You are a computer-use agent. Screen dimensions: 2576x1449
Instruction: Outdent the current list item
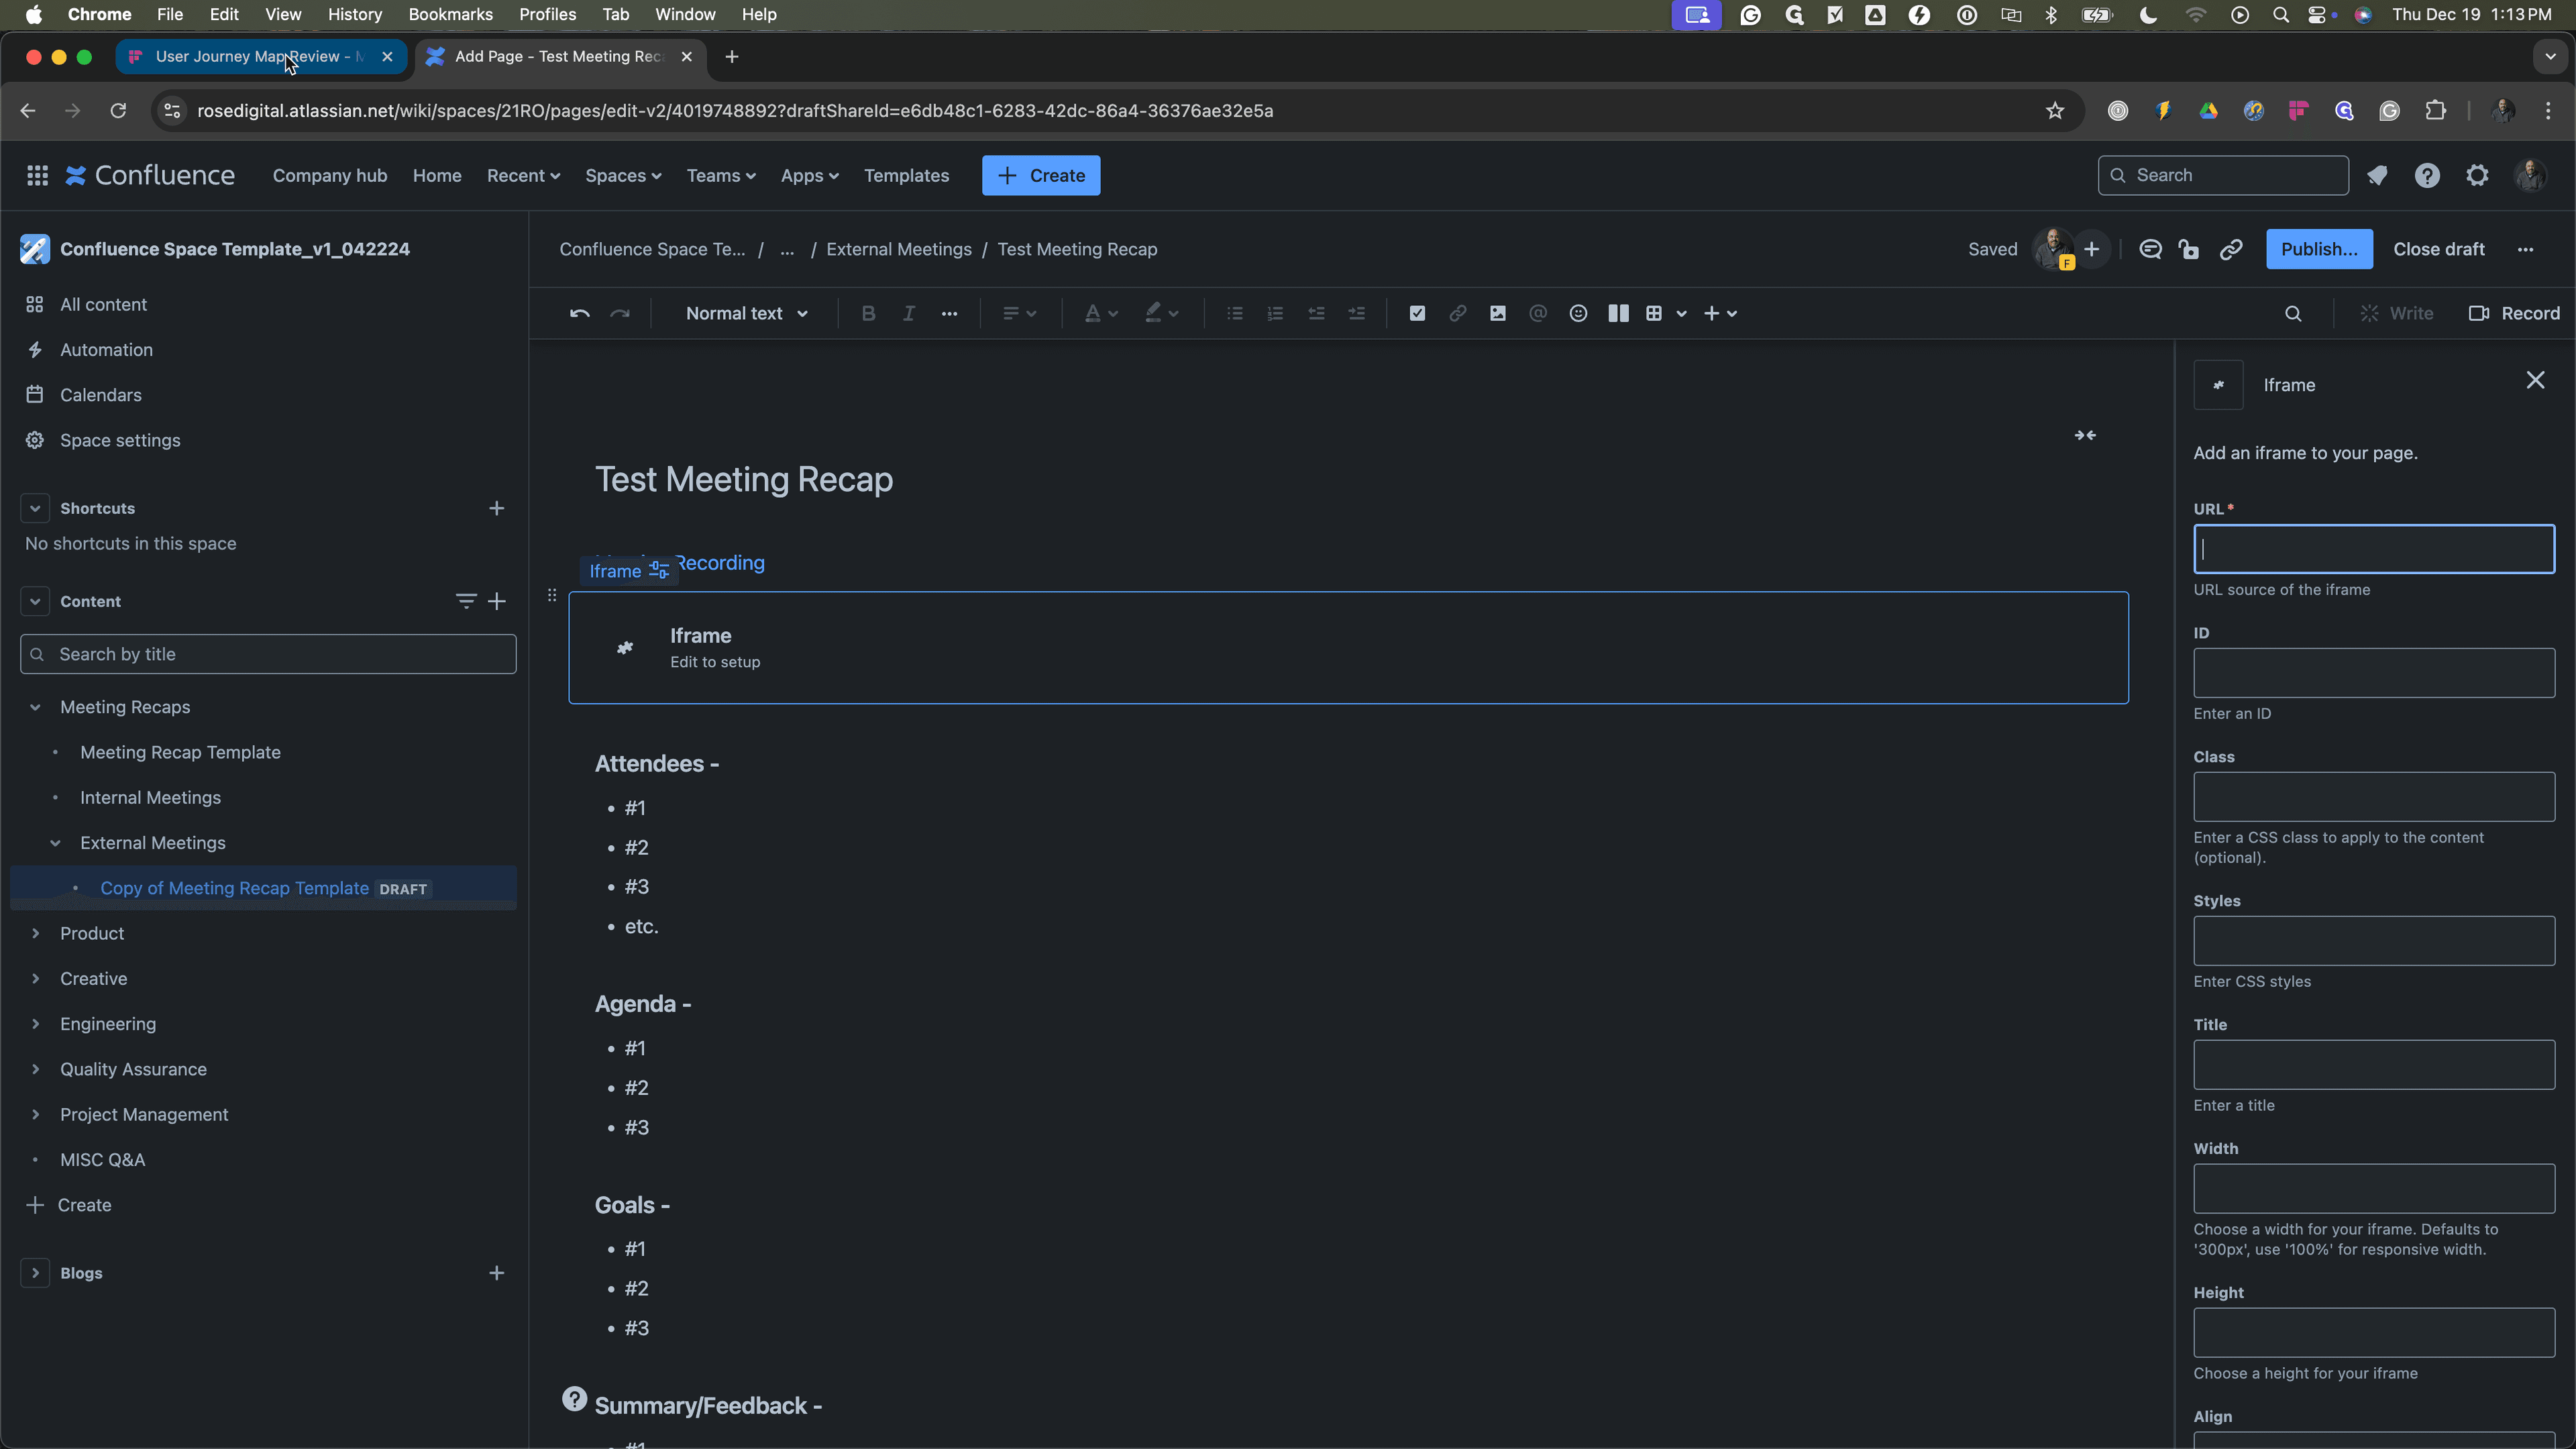[x=1316, y=314]
